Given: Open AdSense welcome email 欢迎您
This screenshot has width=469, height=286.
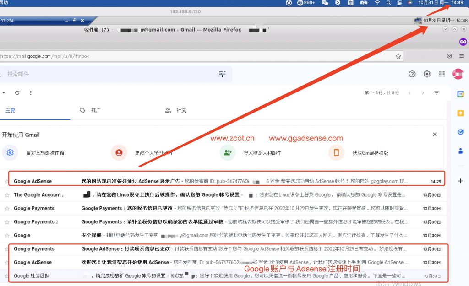Looking at the screenshot, I should (222, 262).
